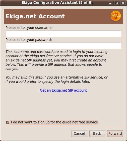Click the paragraph about existing ekiga.net account login
Screen dimensions: 127x141
[56, 60]
